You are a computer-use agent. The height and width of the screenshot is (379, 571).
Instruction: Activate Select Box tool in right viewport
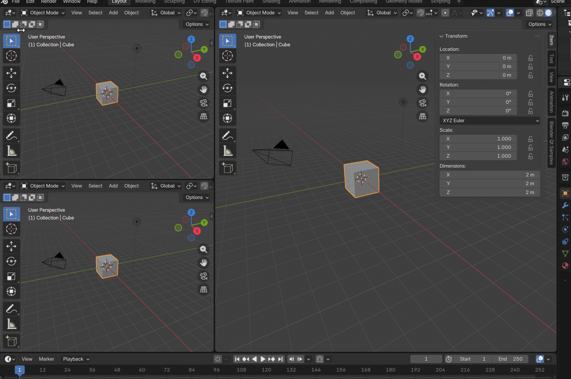[x=227, y=41]
